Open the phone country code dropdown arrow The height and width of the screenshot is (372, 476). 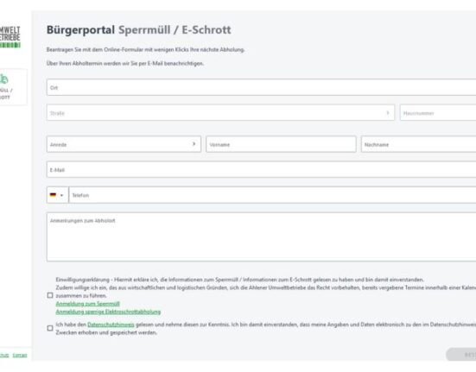[61, 195]
